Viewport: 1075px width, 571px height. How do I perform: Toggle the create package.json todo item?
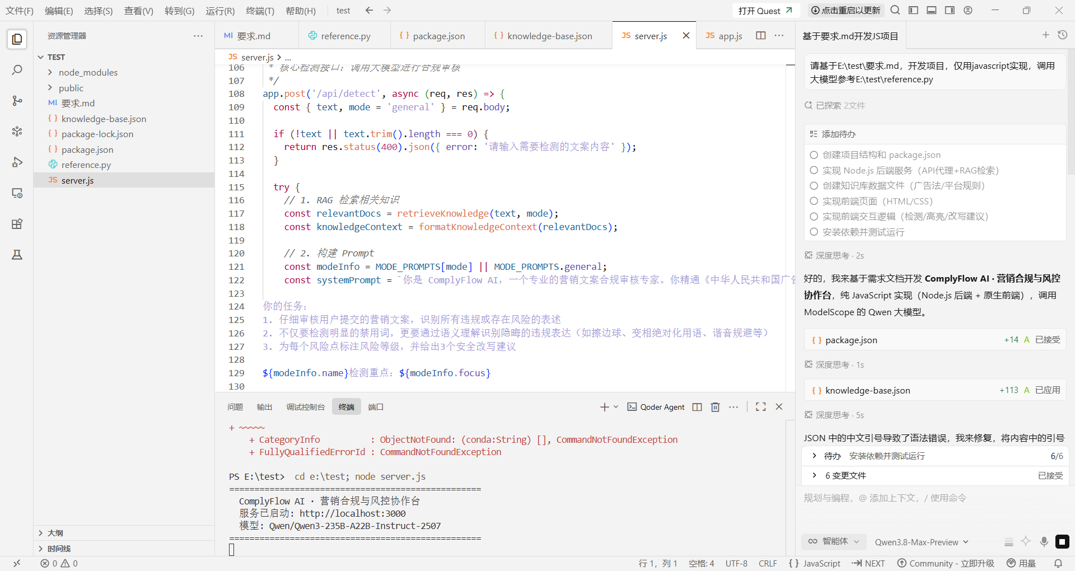814,155
